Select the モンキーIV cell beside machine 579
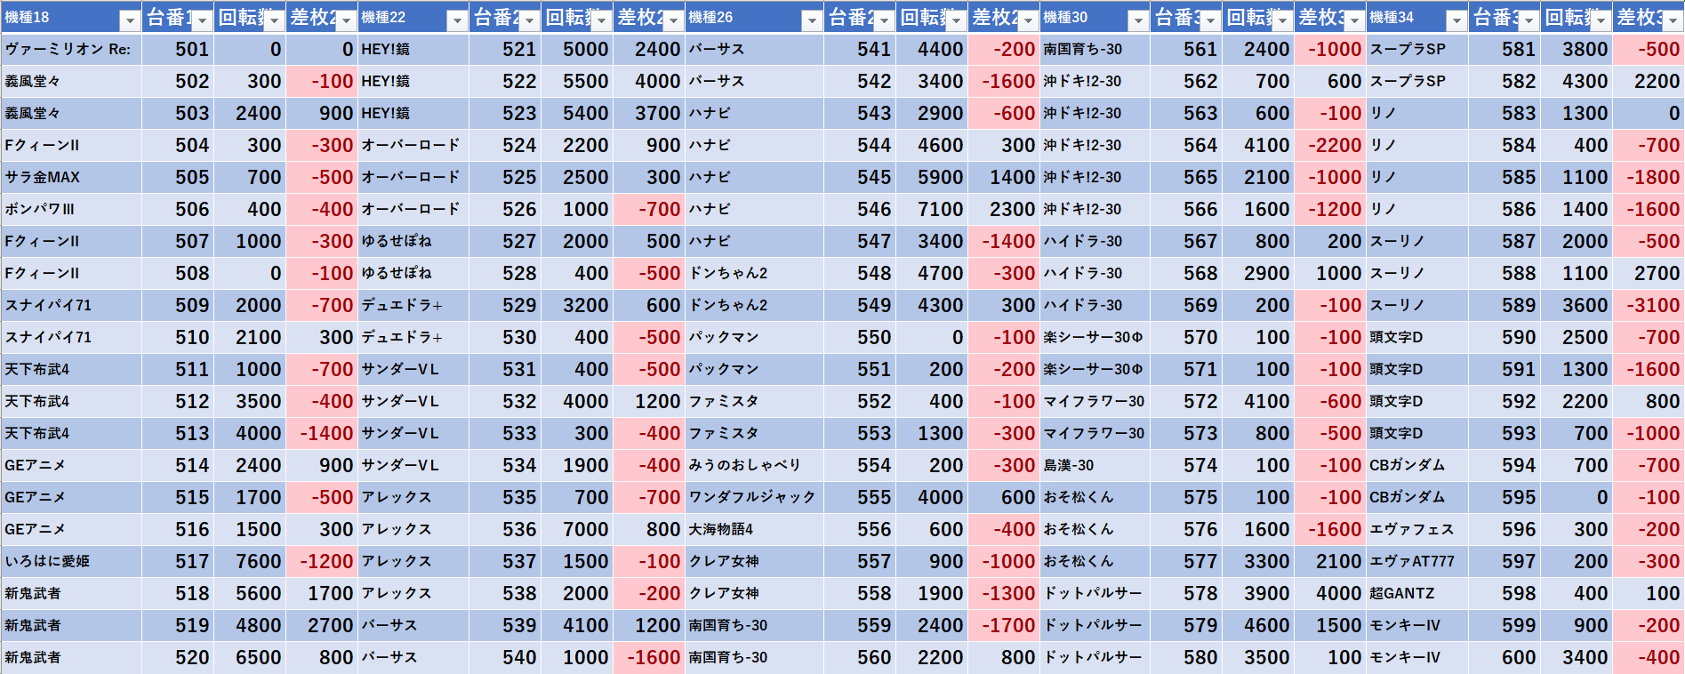 [1417, 626]
